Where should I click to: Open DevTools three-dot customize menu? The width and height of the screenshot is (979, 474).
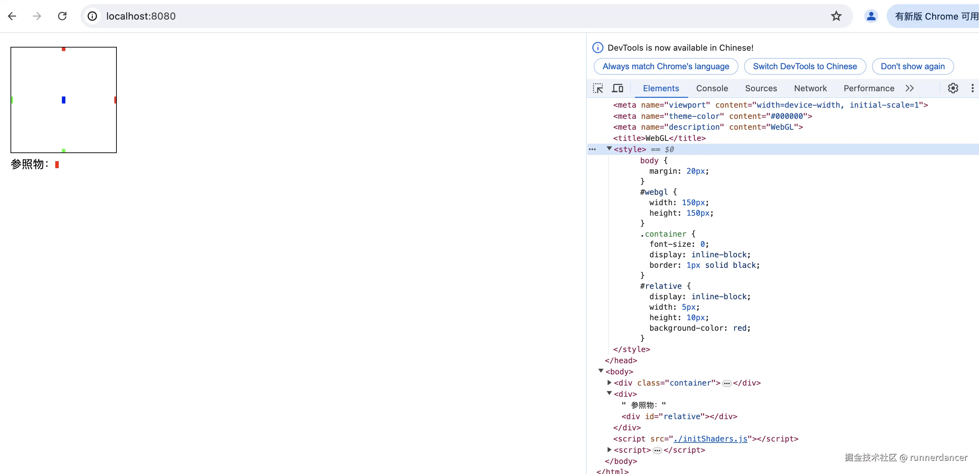point(972,88)
